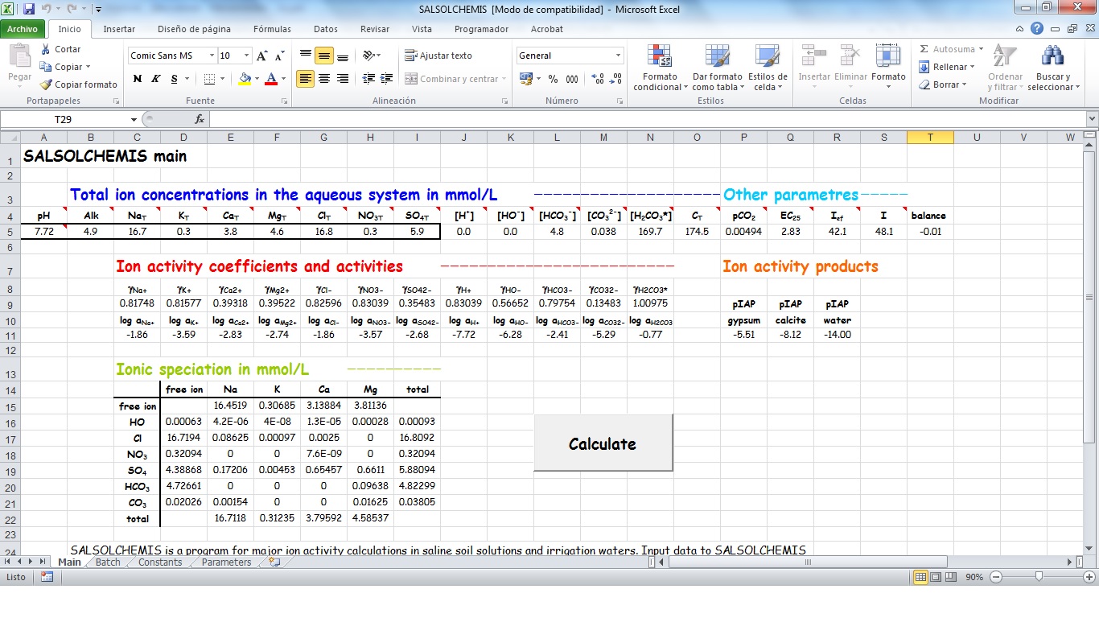1099x618 pixels.
Task: Click the Calculate button
Action: (x=603, y=443)
